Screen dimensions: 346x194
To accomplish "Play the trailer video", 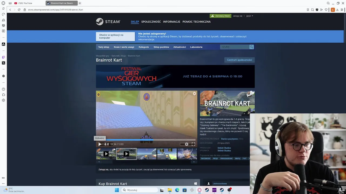I will [100, 144].
